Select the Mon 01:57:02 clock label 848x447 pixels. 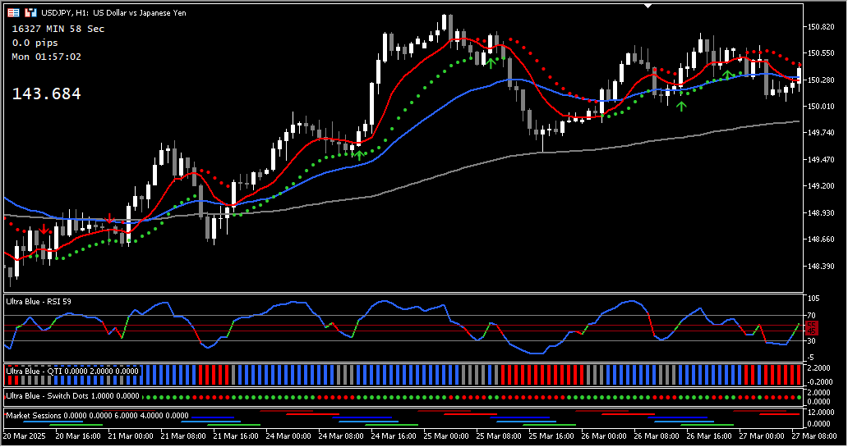(46, 57)
